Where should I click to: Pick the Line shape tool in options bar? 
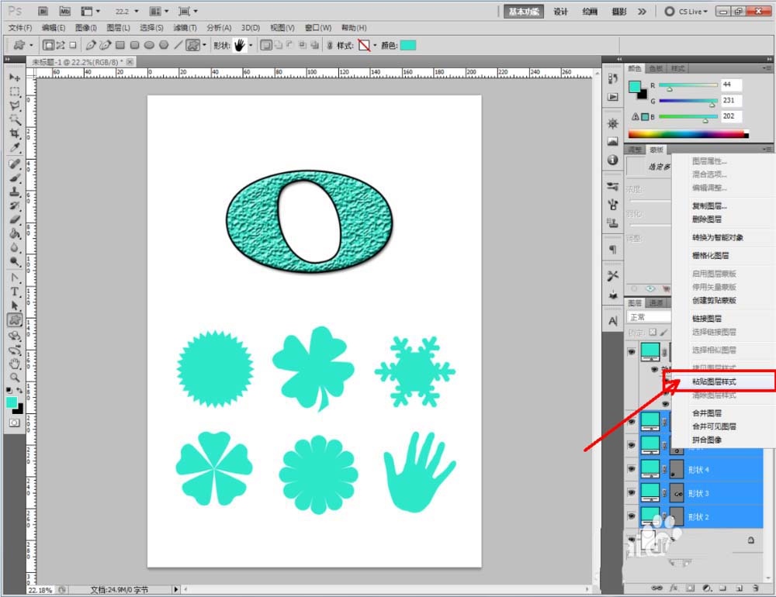pyautogui.click(x=178, y=46)
